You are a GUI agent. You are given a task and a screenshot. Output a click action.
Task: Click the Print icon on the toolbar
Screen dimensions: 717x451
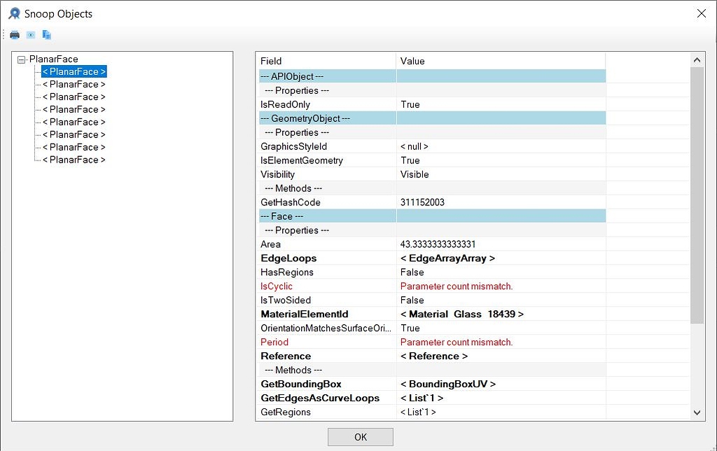[x=14, y=34]
